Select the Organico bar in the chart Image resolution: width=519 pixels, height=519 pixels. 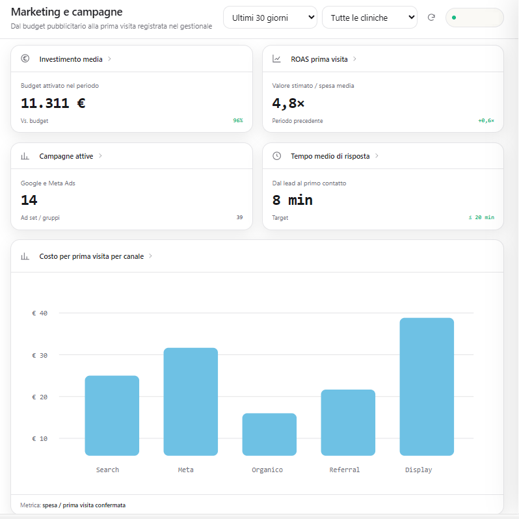coord(269,434)
